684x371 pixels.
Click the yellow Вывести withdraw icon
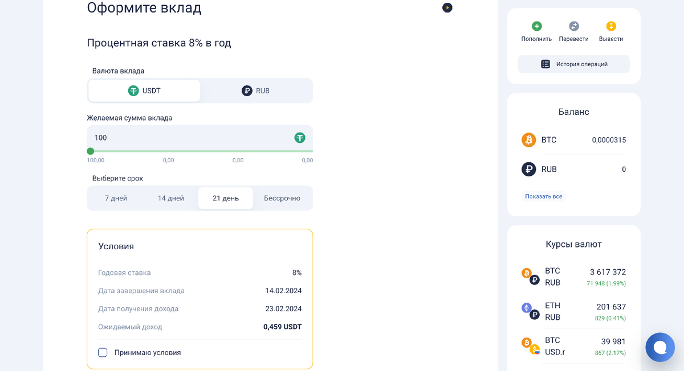[610, 26]
